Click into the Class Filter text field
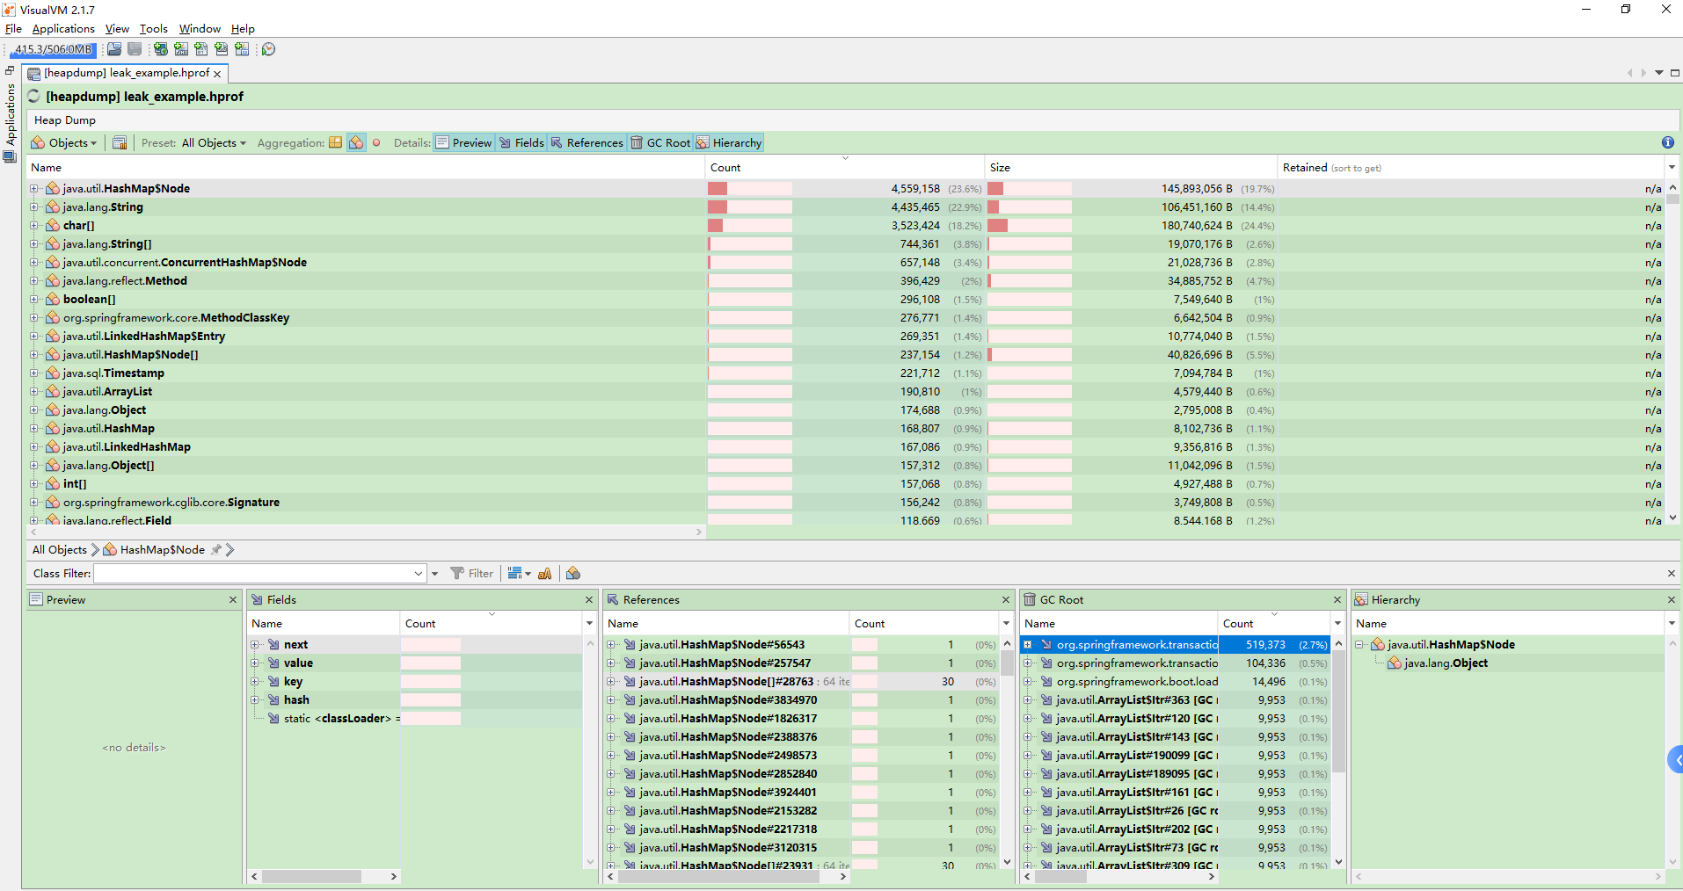 [x=253, y=573]
